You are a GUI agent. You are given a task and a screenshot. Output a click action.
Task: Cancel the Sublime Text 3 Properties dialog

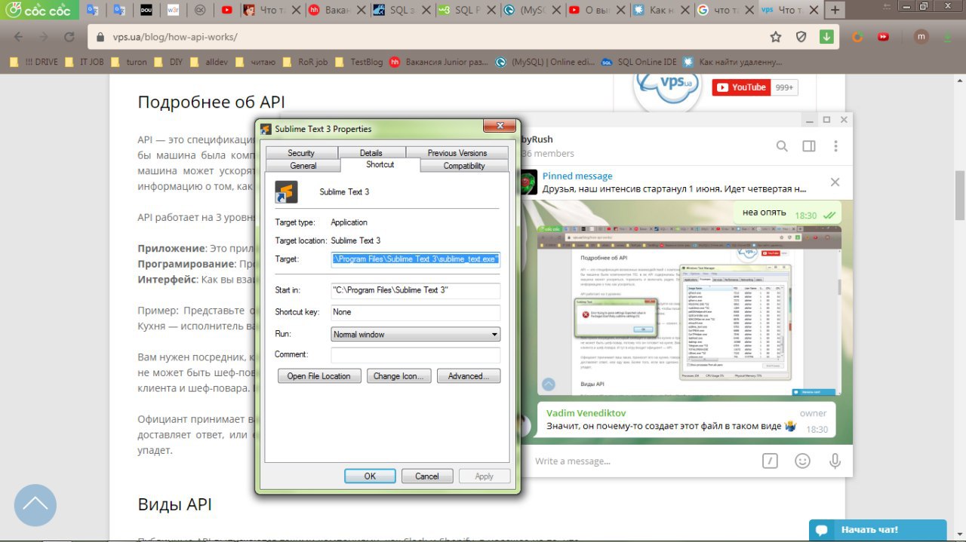(x=426, y=476)
